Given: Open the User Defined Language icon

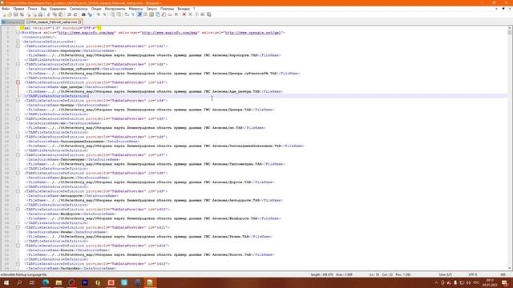Looking at the screenshot, I should click(x=144, y=14).
